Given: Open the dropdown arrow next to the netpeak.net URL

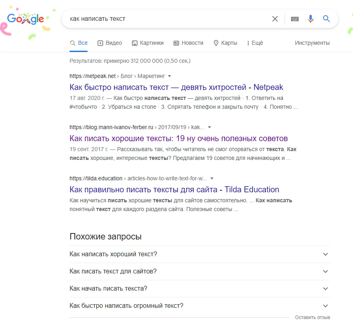Looking at the screenshot, I should (x=170, y=76).
